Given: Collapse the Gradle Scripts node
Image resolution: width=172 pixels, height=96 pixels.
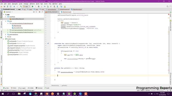Looking at the screenshot, I should point(3,39).
